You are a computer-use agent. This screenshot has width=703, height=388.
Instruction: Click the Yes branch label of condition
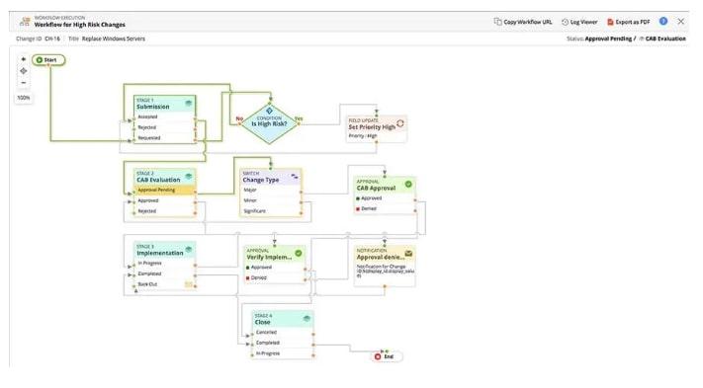coord(299,118)
